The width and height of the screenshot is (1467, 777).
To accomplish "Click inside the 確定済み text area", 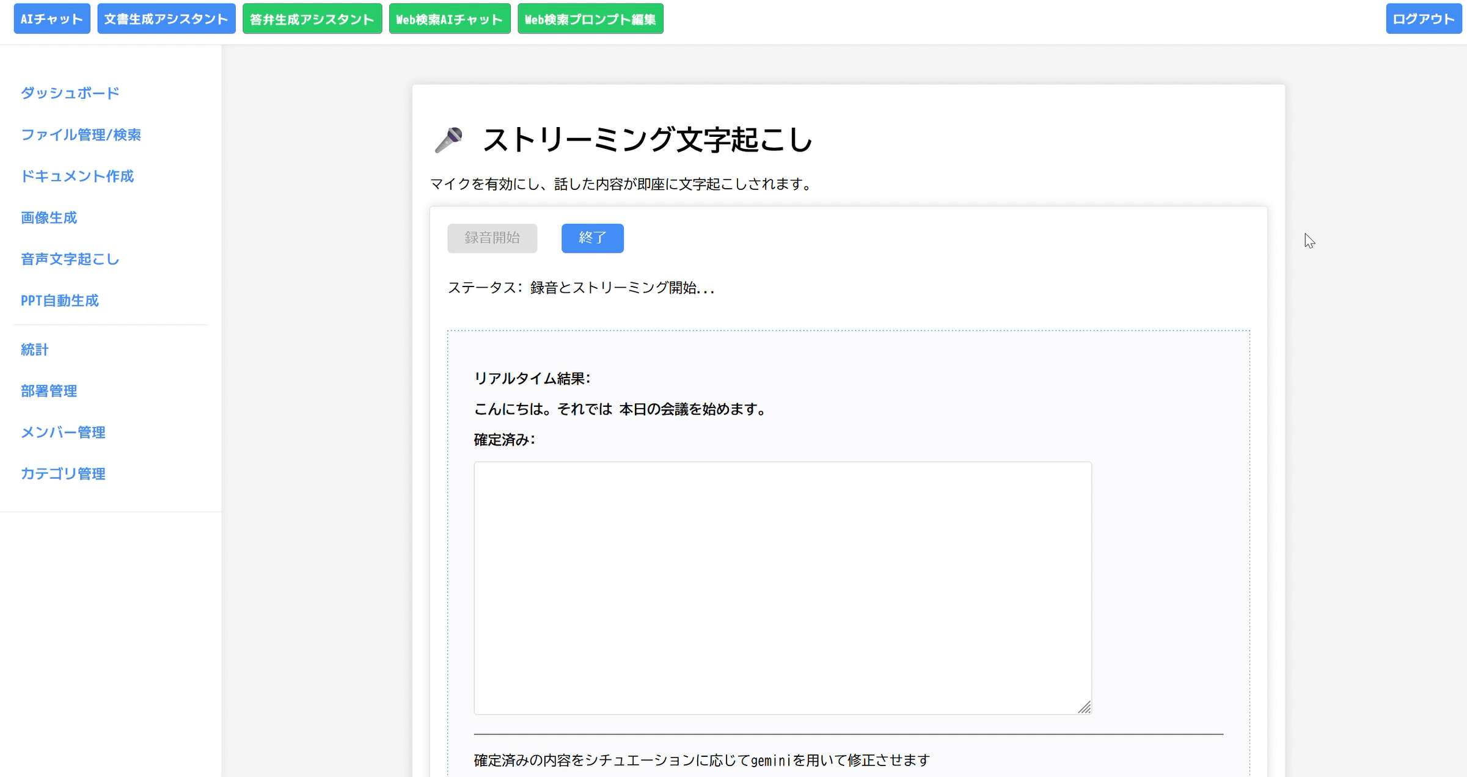I will (782, 586).
